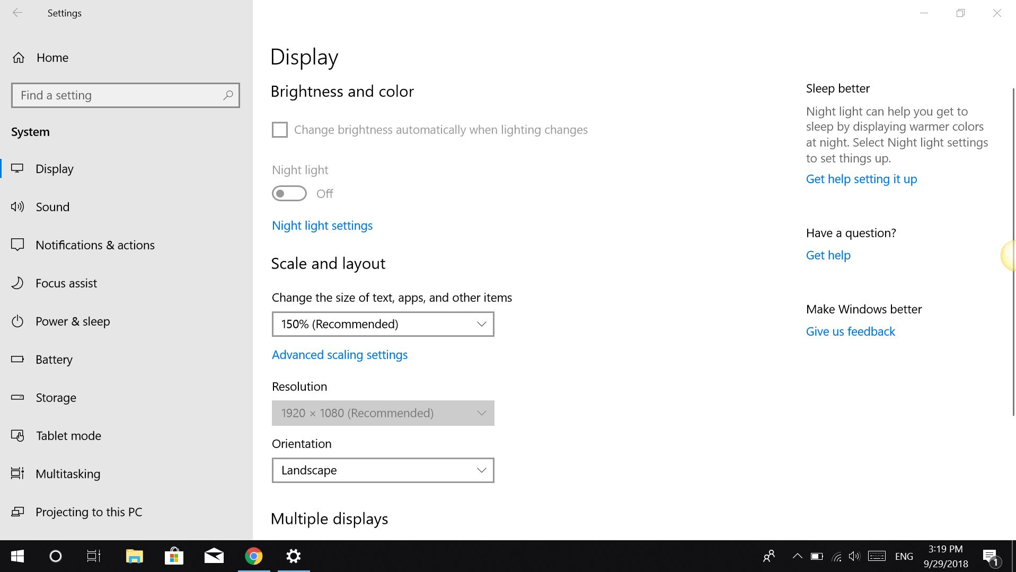Expand the 150% scaling dropdown

click(x=383, y=324)
